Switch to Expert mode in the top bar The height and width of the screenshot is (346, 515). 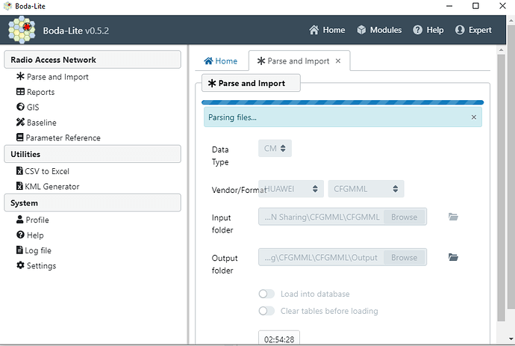tap(473, 30)
